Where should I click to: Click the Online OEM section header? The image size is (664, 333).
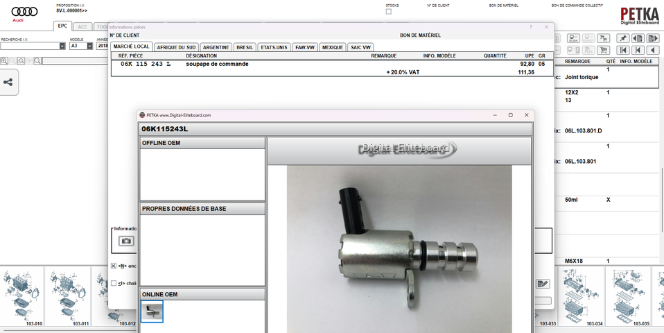tap(202, 294)
